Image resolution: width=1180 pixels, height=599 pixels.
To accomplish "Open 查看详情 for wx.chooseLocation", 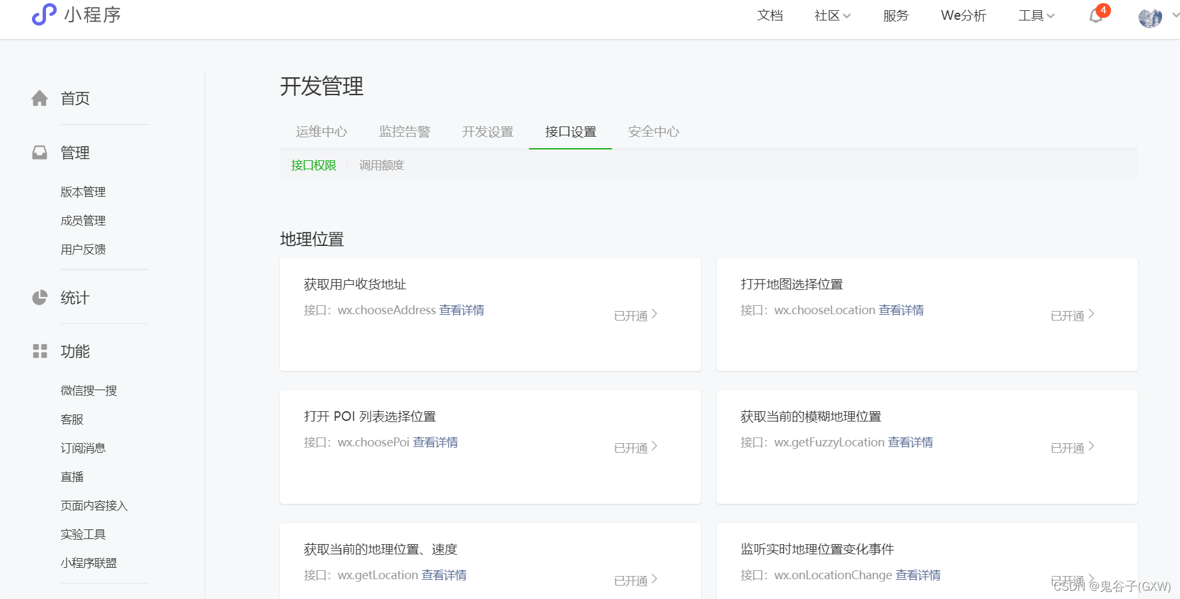I will (901, 310).
